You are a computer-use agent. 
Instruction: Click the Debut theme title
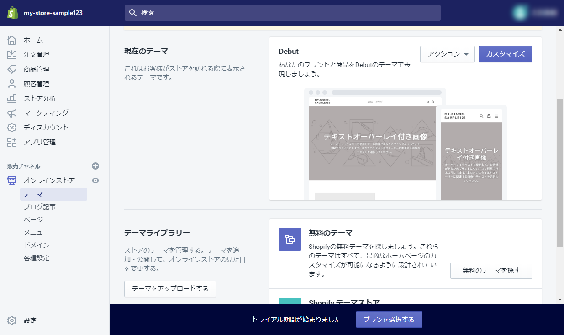pos(289,52)
